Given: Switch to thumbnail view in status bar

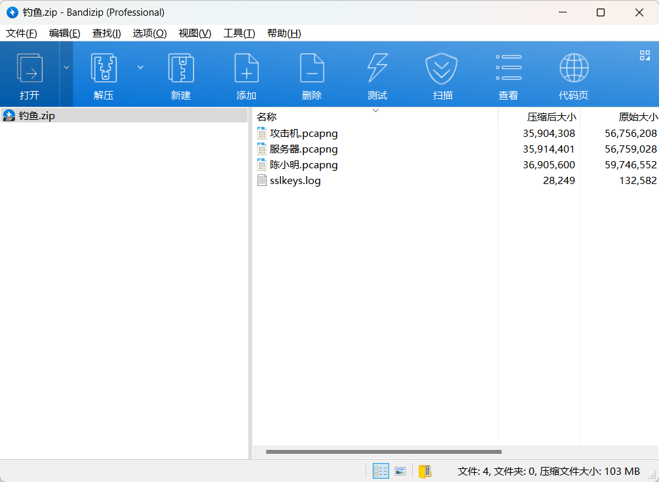Looking at the screenshot, I should coord(400,471).
